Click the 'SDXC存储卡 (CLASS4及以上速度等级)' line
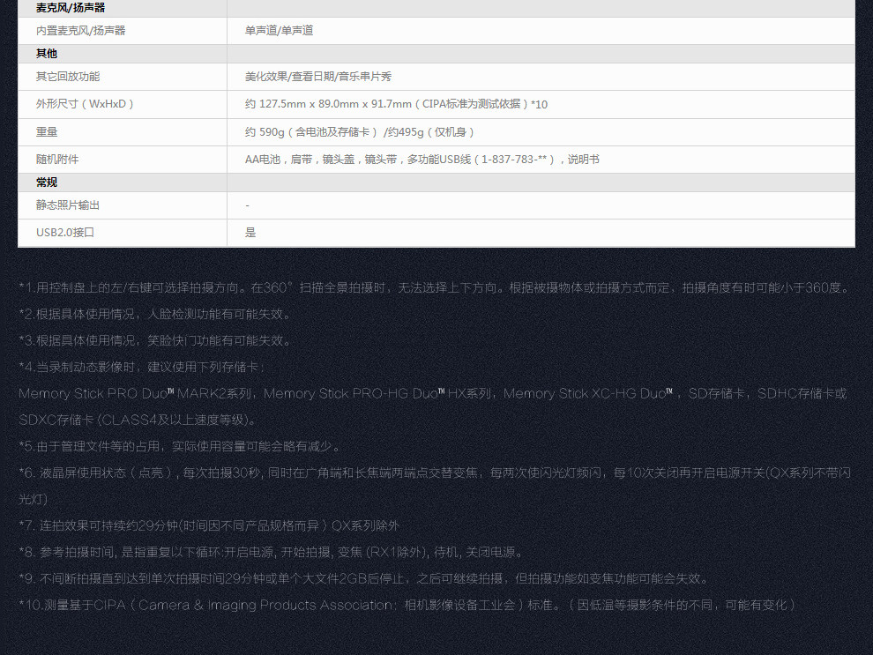 pos(138,421)
